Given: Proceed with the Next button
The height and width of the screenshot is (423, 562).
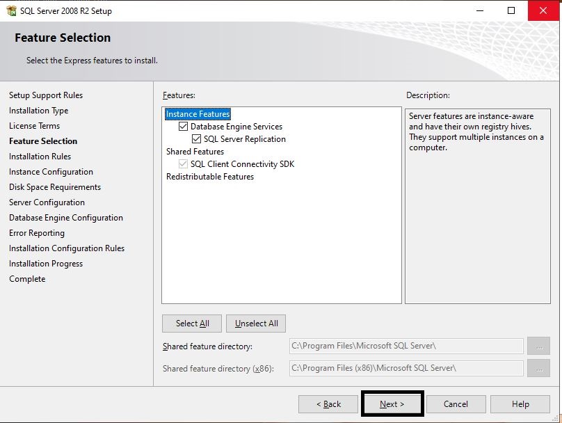Looking at the screenshot, I should [x=392, y=404].
